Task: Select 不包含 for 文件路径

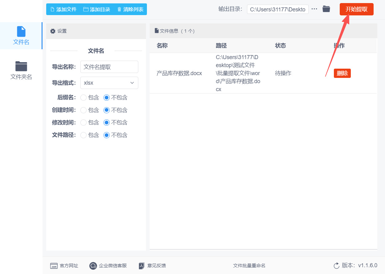Action: coord(107,135)
